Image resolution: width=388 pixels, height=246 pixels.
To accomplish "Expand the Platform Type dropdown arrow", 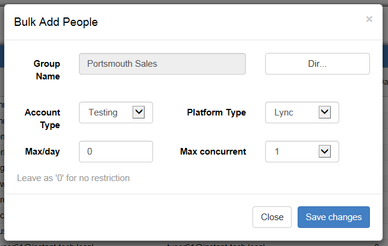I will [x=325, y=112].
